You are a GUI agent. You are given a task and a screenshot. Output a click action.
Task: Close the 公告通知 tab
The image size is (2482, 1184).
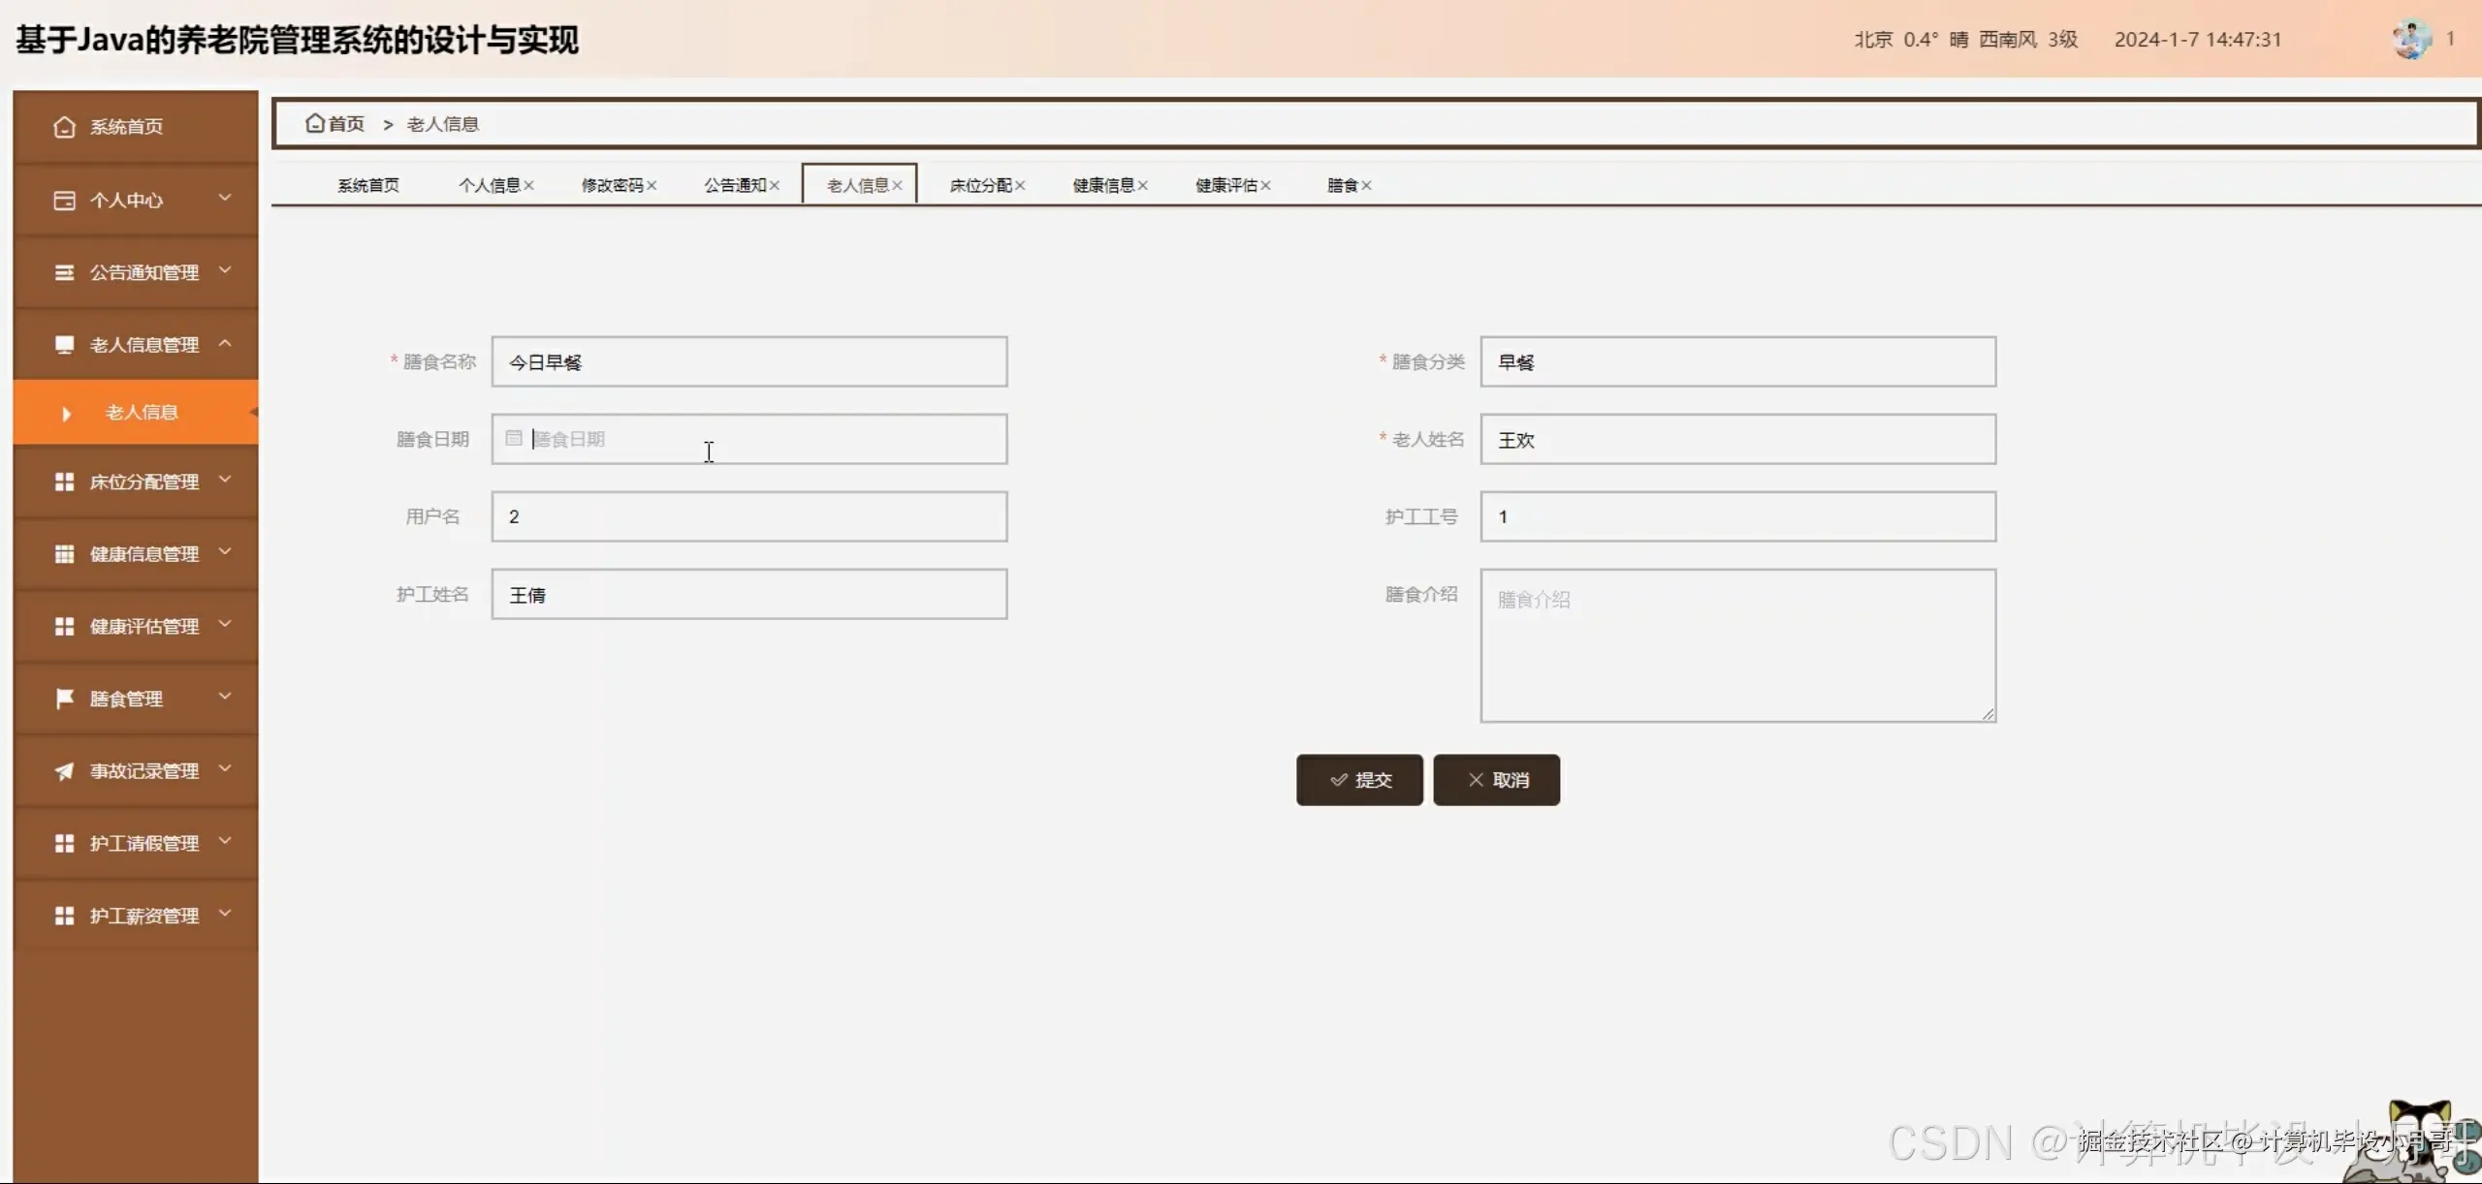(x=775, y=184)
